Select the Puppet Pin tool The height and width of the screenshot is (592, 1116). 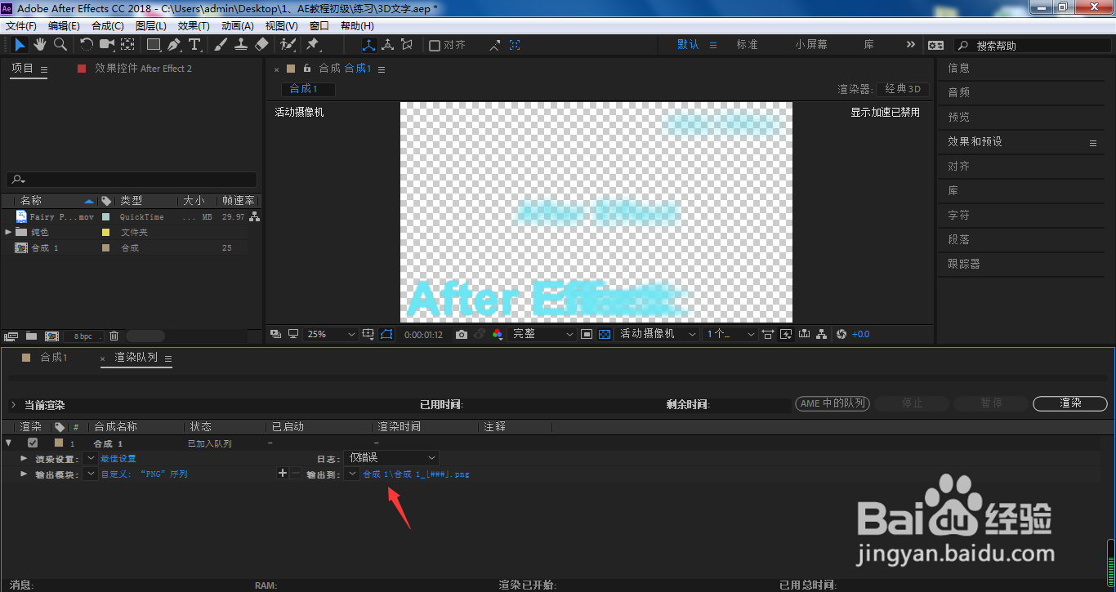[x=312, y=44]
